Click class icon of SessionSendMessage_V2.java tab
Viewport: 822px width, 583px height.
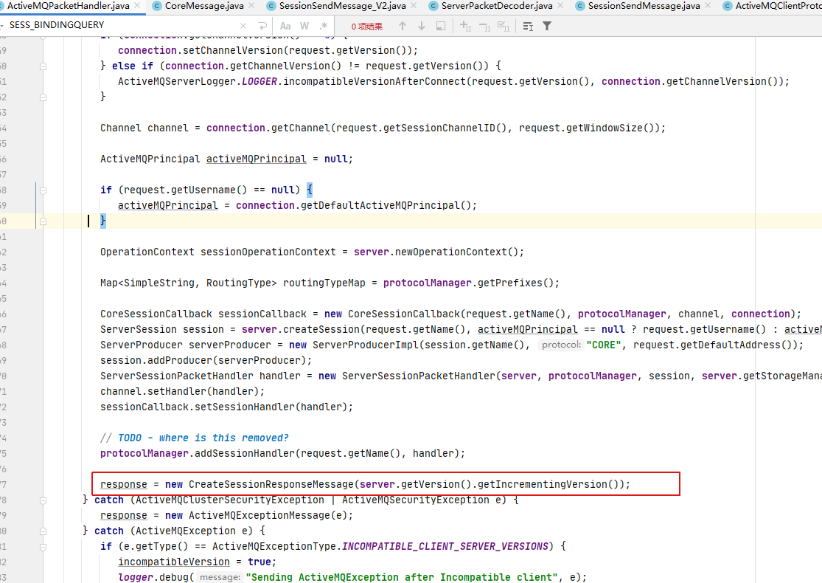point(271,6)
